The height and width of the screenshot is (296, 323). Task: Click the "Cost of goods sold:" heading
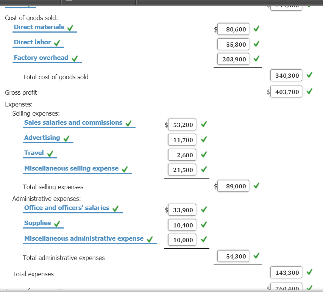pyautogui.click(x=31, y=18)
